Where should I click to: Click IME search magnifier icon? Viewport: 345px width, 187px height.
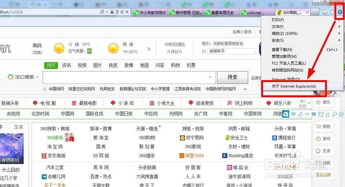click(334, 114)
